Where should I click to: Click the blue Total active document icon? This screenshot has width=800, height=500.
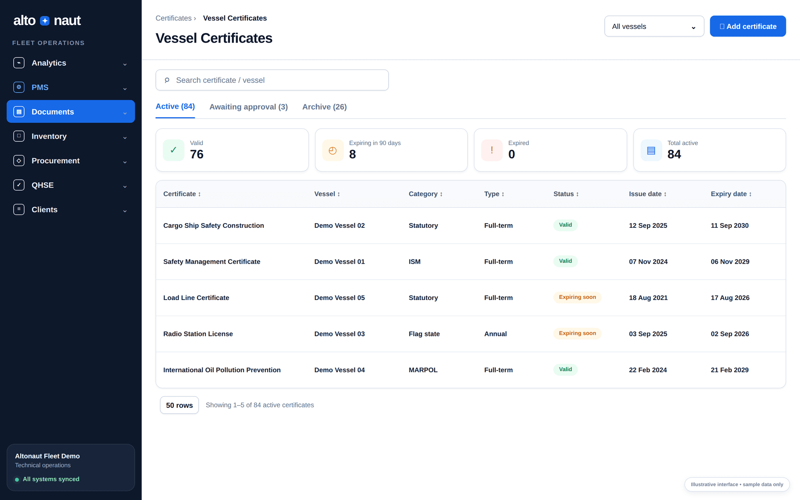click(651, 150)
